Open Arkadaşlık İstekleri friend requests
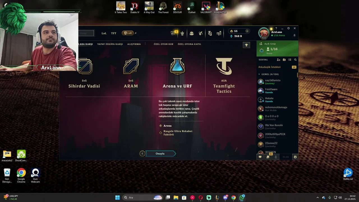Image resolution: width=359 pixels, height=202 pixels. click(x=277, y=67)
